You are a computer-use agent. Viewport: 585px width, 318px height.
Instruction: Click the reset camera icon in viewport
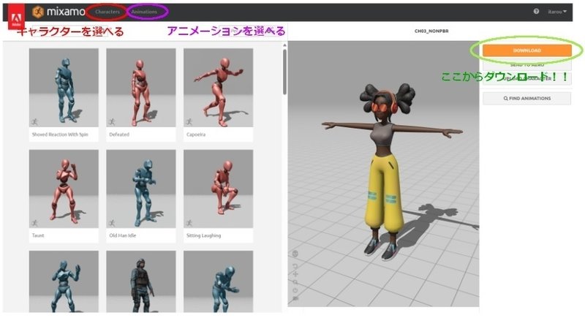pos(295,290)
